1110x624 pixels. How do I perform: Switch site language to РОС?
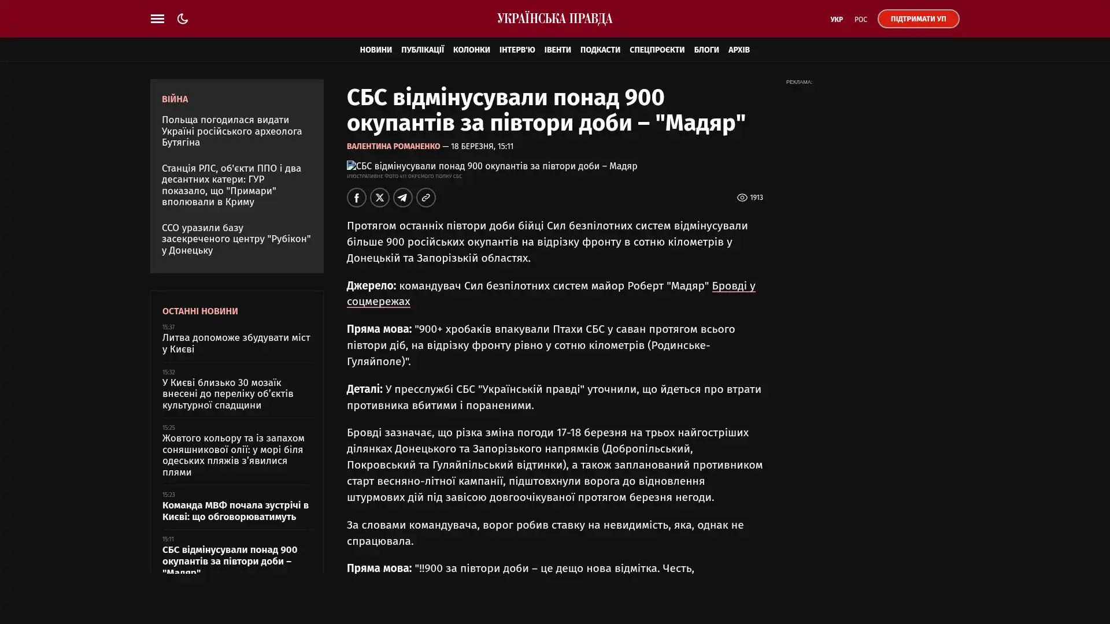tap(860, 20)
